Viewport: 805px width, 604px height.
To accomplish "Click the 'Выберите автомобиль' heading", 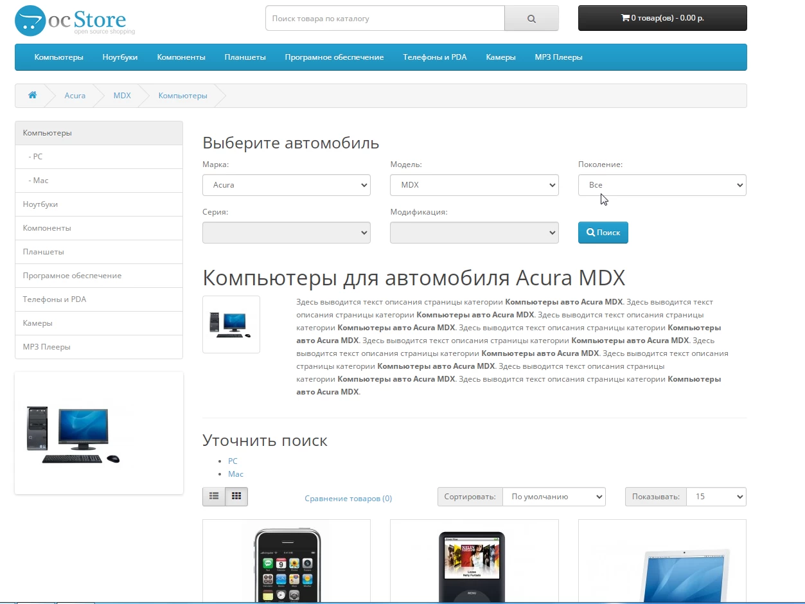I will coord(291,143).
